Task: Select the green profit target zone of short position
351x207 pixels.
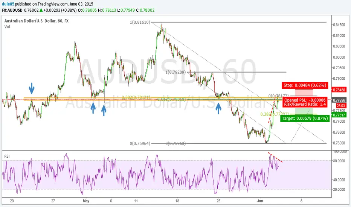Action: point(304,111)
